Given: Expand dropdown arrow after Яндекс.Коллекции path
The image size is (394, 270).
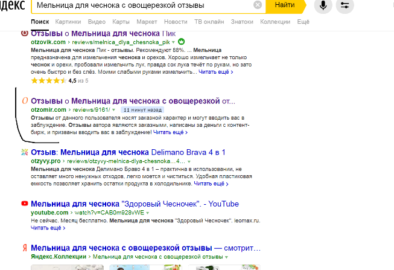Looking at the screenshot, I should (x=226, y=257).
